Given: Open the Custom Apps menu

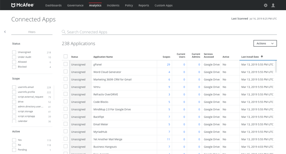Looking at the screenshot, I should pyautogui.click(x=164, y=5).
